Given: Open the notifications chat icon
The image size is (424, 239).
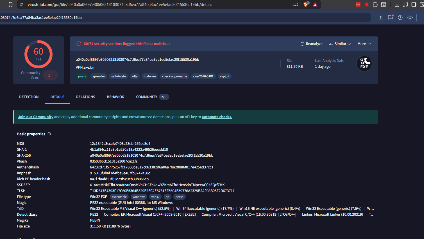Looking at the screenshot, I should pos(390,17).
